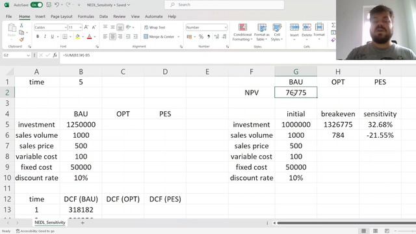Viewport: 416px width, 234px height.
Task: Apply Percent Style format
Action: point(201,36)
